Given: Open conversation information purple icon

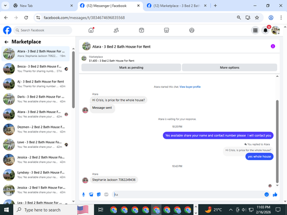Looking at the screenshot, I should (x=273, y=46).
